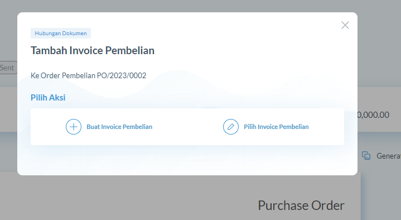Click the Tambah Invoice Pembelian title
Viewport: 401px width, 220px height.
point(93,50)
